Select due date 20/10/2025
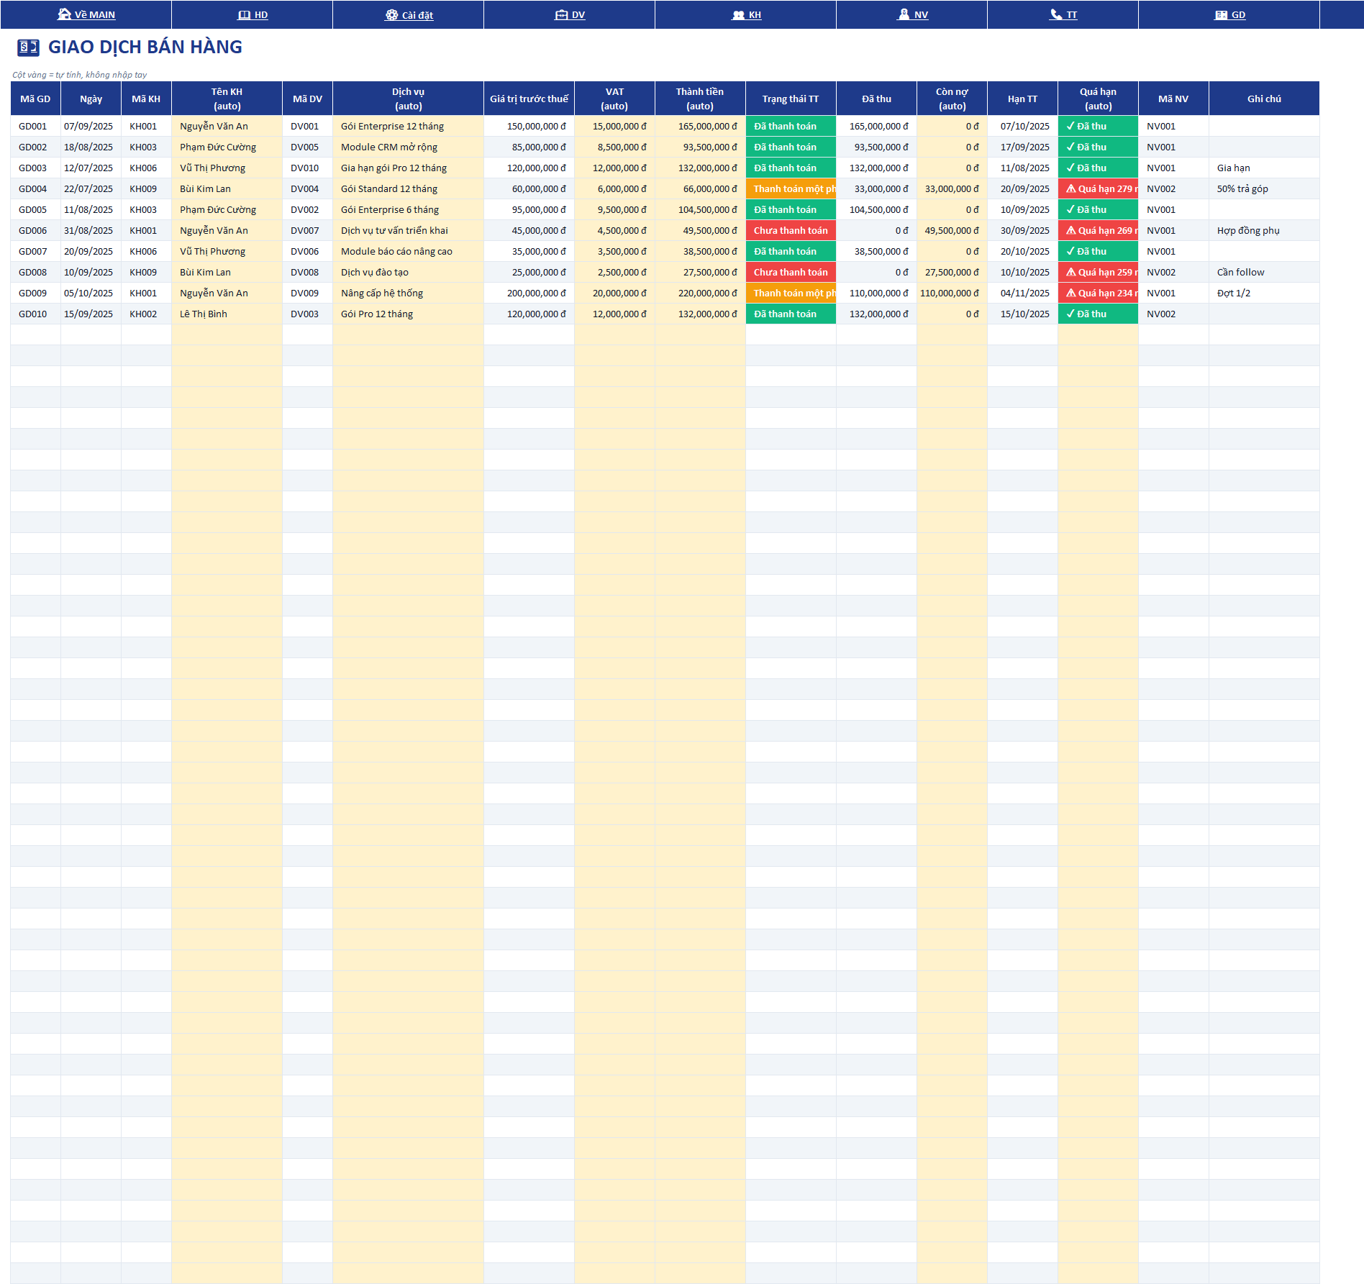 point(1023,251)
